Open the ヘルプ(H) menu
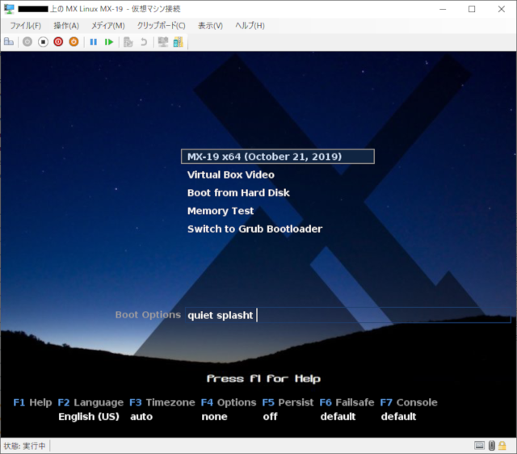Viewport: 517px width, 454px height. (250, 26)
